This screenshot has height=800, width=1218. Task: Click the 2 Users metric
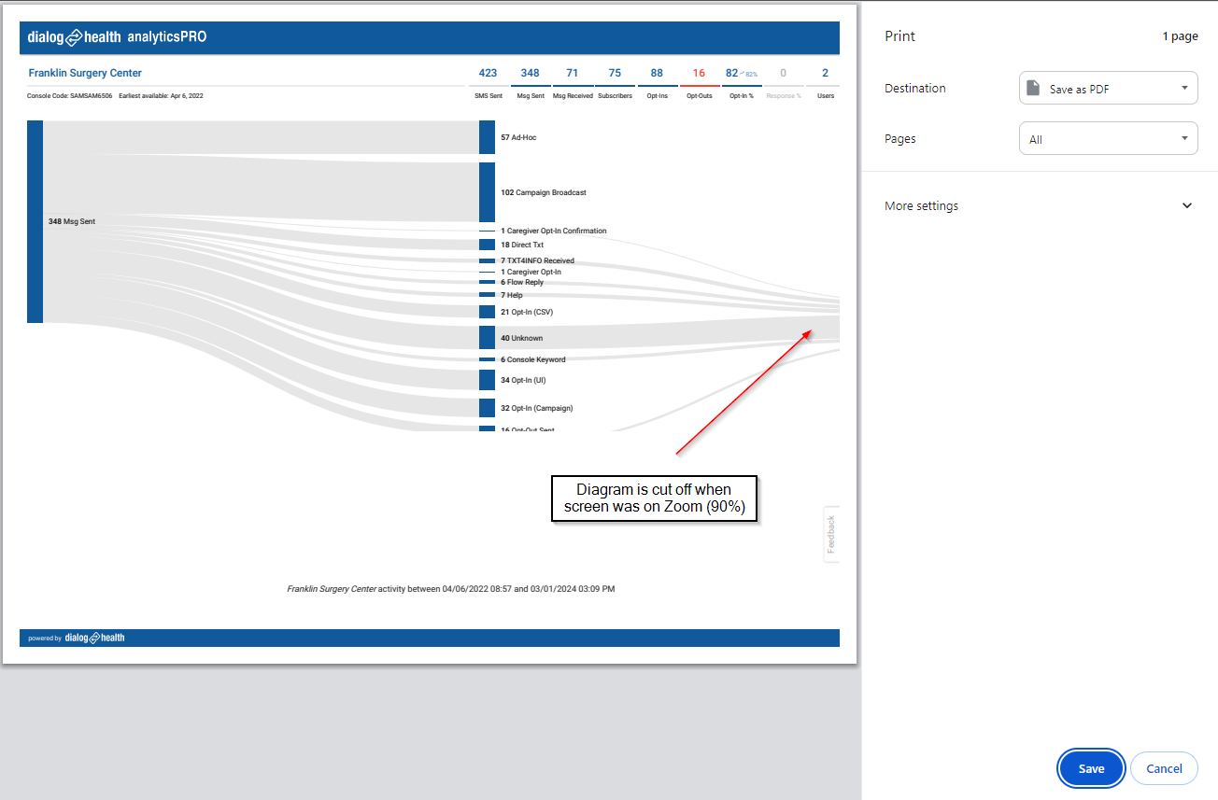click(x=825, y=82)
